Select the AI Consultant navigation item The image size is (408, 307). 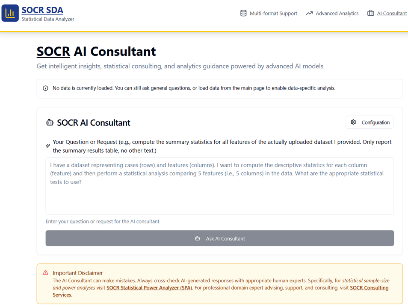pyautogui.click(x=391, y=13)
